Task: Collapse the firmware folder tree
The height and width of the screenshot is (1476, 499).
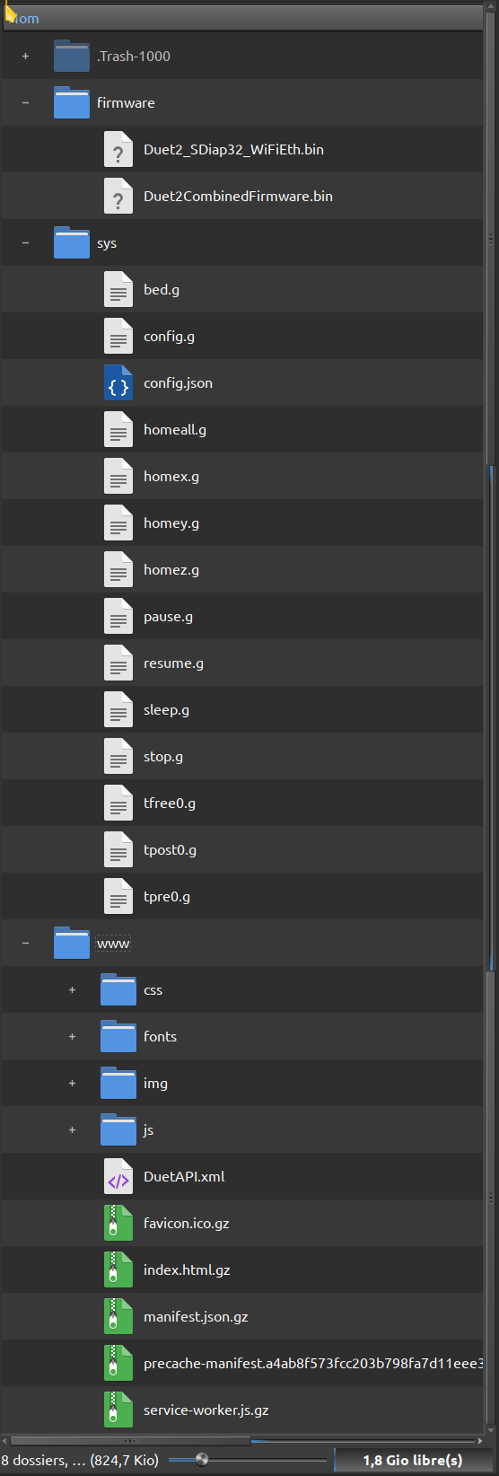Action: (x=25, y=102)
